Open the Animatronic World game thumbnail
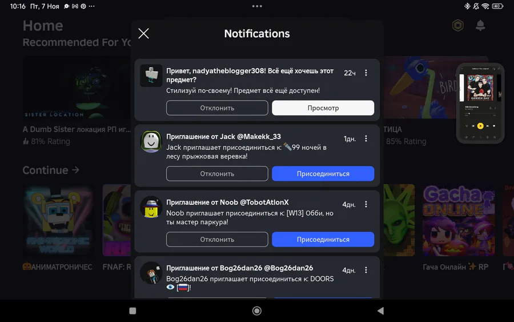This screenshot has height=322, width=514. (x=58, y=220)
